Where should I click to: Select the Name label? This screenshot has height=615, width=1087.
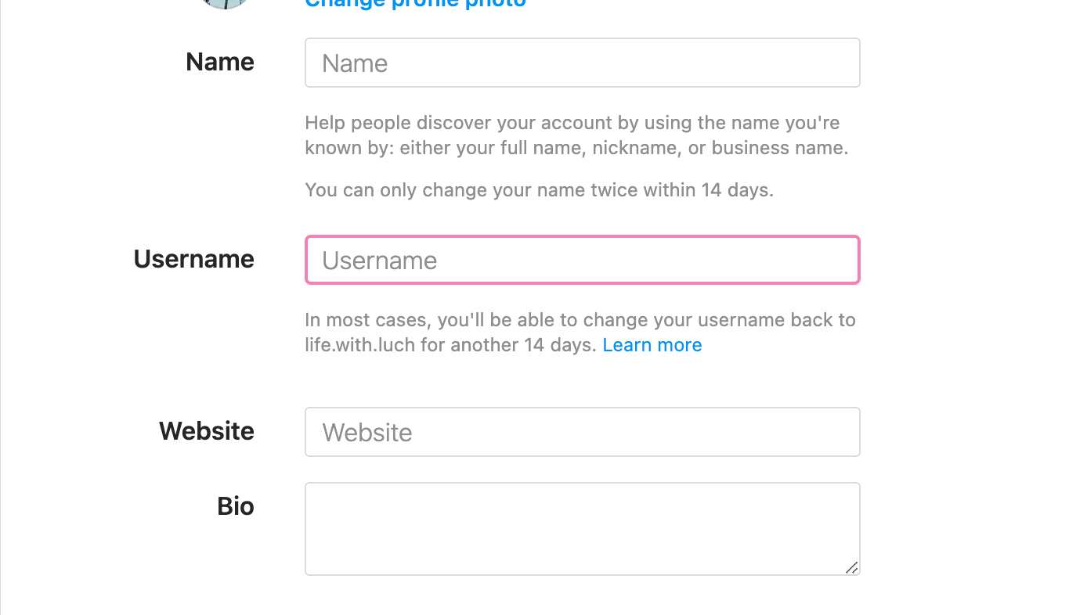[x=219, y=61]
